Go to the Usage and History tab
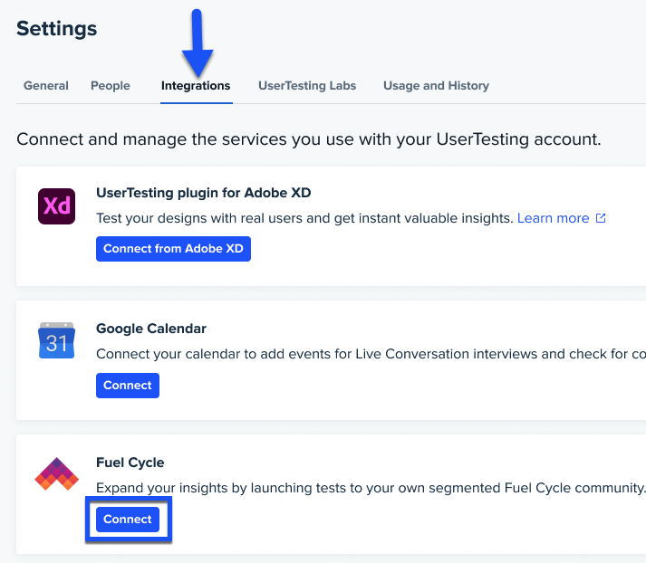Screen dimensions: 646x563 (437, 86)
